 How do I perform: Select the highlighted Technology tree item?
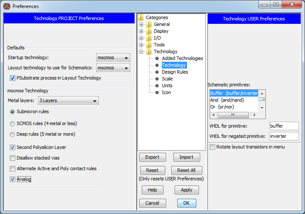coord(174,65)
